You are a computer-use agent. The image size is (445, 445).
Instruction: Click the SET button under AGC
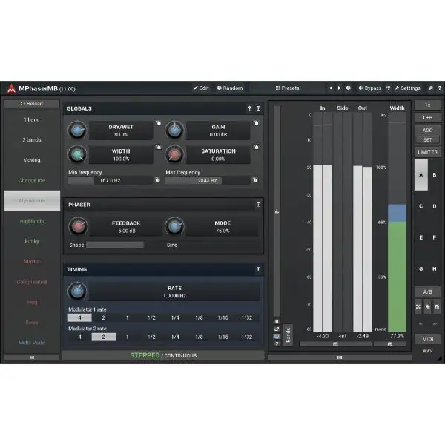tap(428, 139)
